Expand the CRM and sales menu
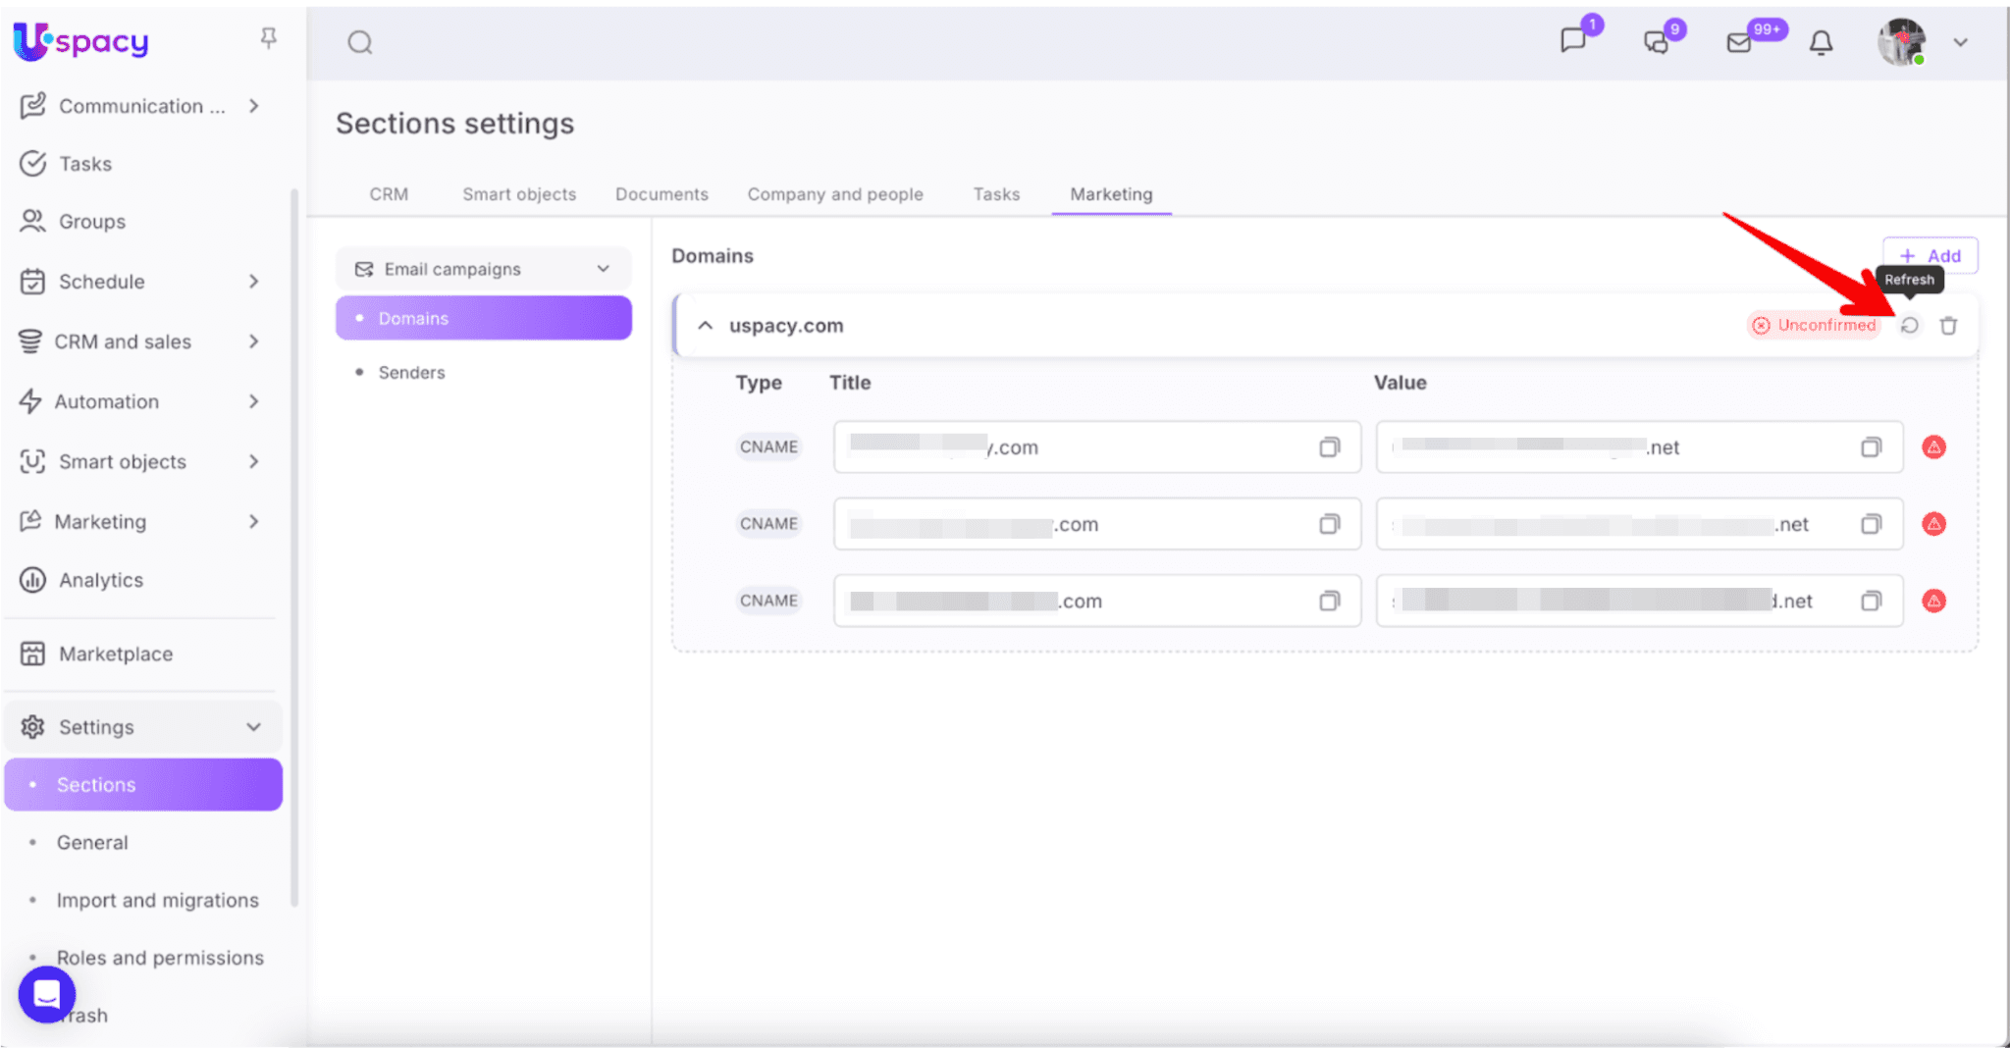2010x1048 pixels. (253, 341)
